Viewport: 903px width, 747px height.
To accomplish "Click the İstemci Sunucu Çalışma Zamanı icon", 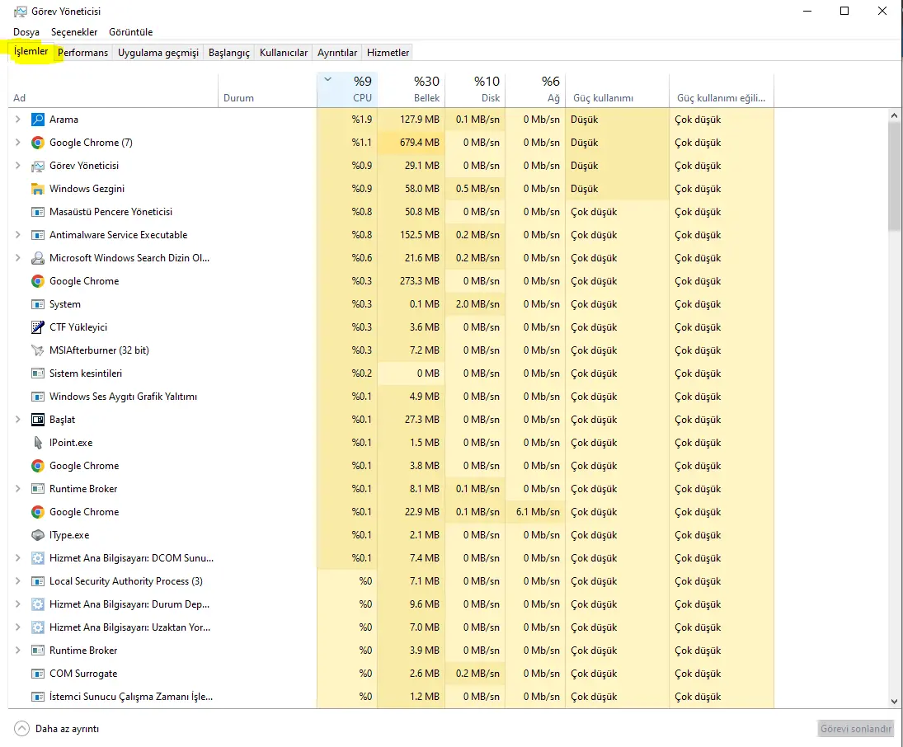I will click(37, 697).
